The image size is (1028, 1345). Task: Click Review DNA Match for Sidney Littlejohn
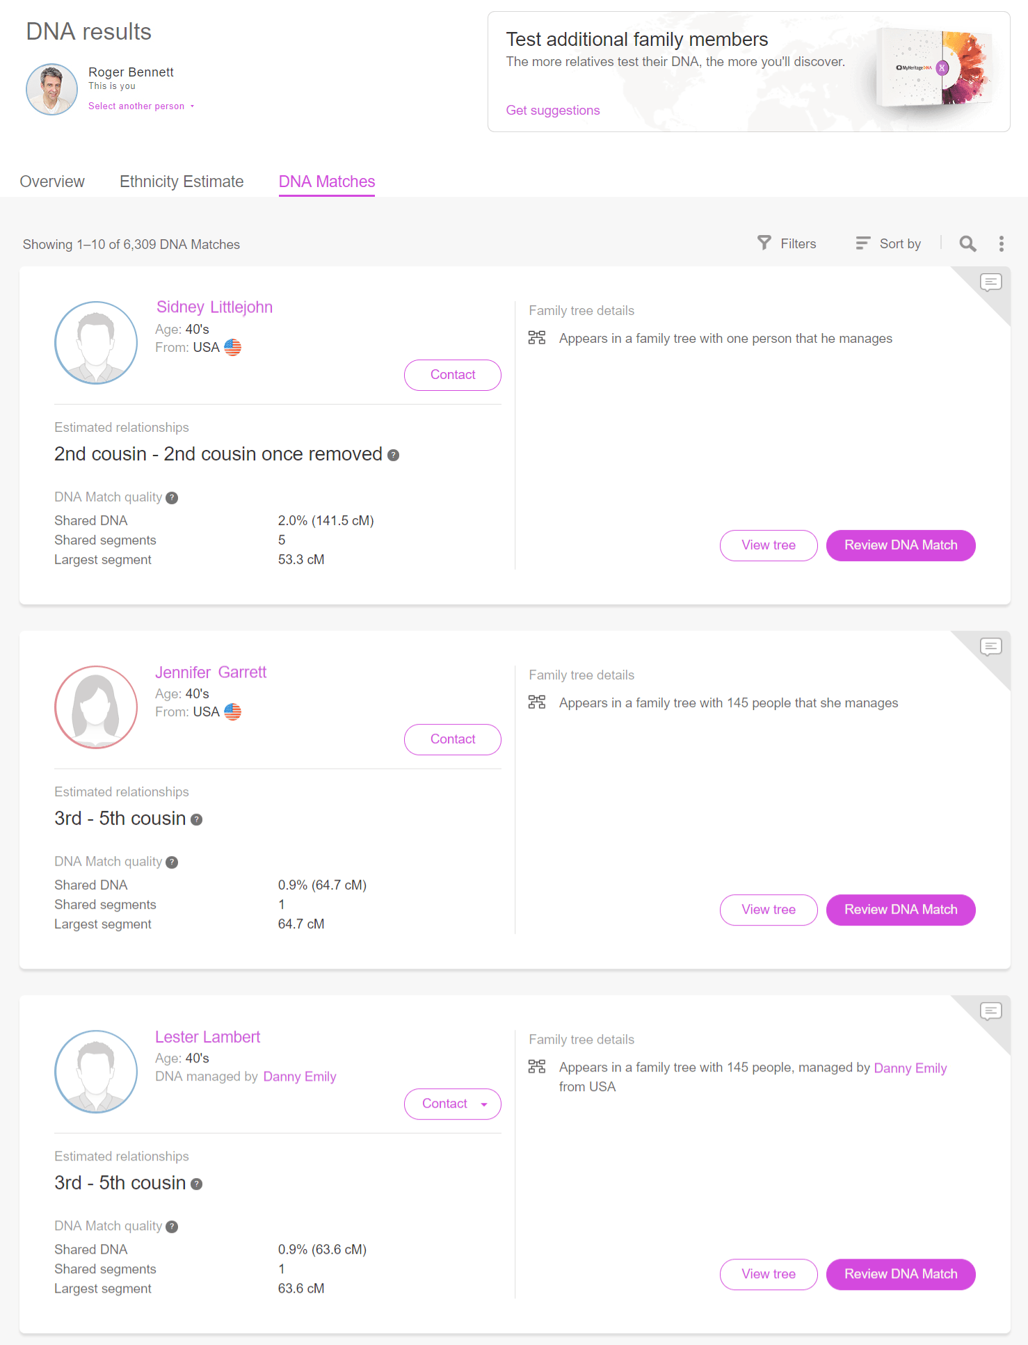coord(901,545)
